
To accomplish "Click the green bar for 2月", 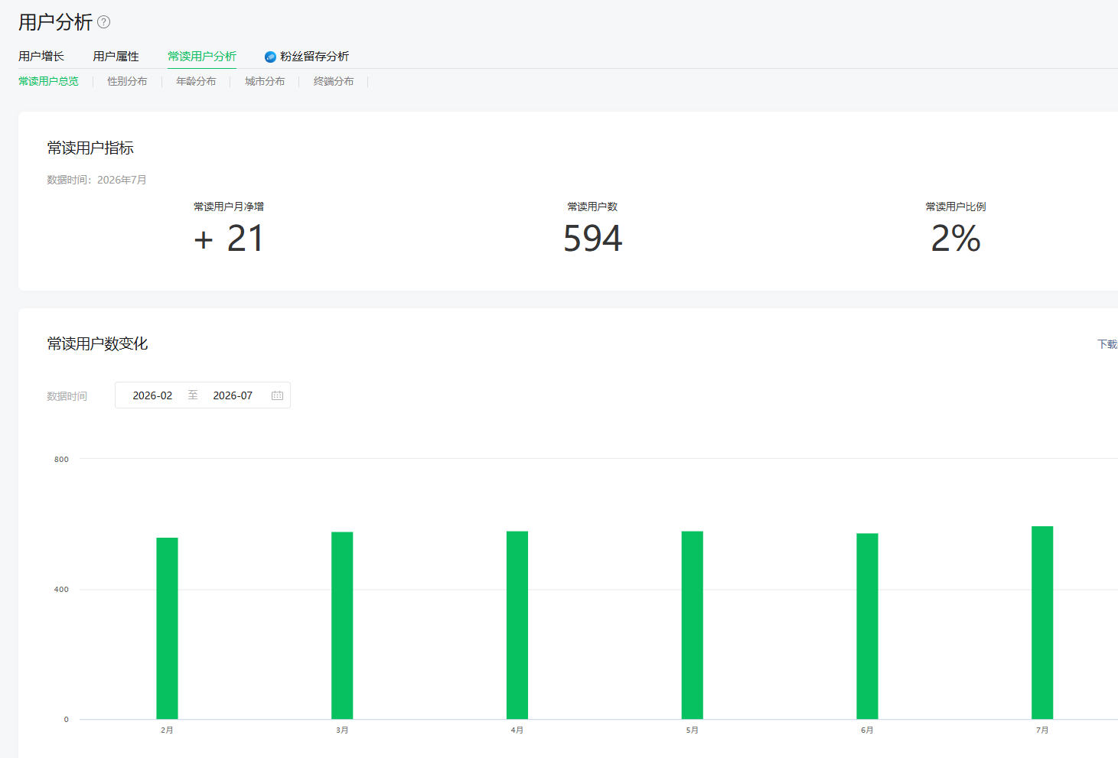I will click(167, 628).
